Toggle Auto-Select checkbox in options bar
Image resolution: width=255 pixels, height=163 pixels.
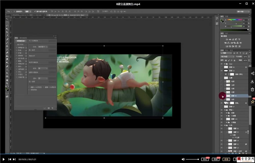(15, 11)
